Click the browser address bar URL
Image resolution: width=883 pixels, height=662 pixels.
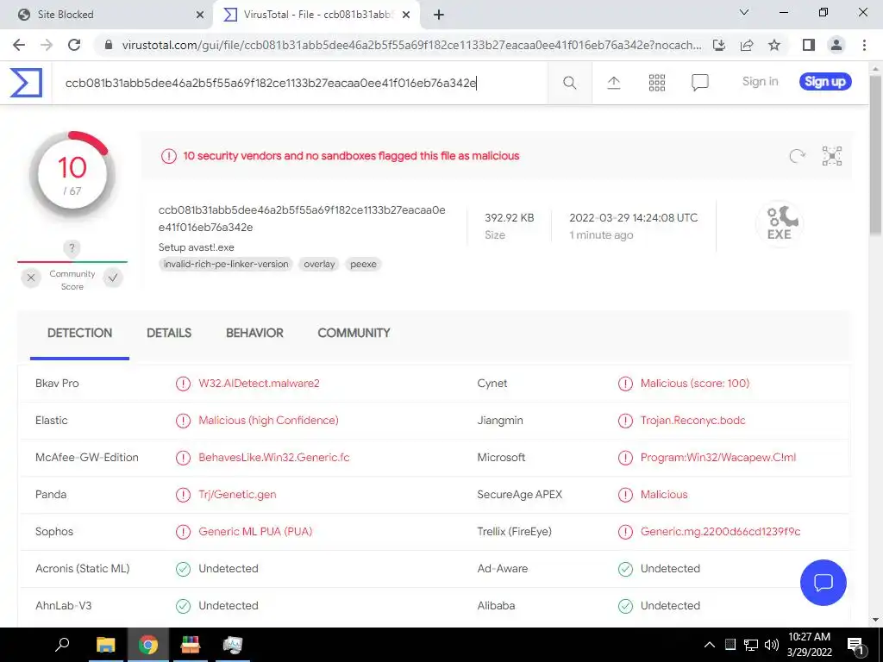pos(411,45)
